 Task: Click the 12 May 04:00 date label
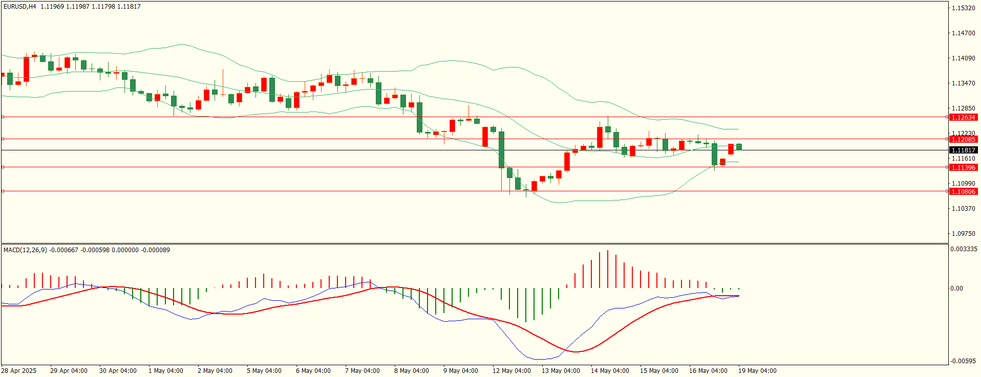[511, 371]
